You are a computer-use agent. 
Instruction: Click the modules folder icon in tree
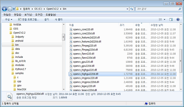click(x=13, y=65)
